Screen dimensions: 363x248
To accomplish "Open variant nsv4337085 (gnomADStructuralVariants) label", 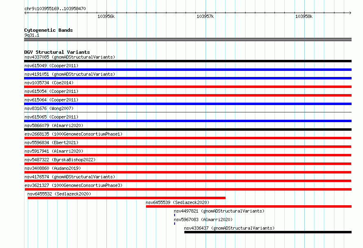I will (70, 57).
